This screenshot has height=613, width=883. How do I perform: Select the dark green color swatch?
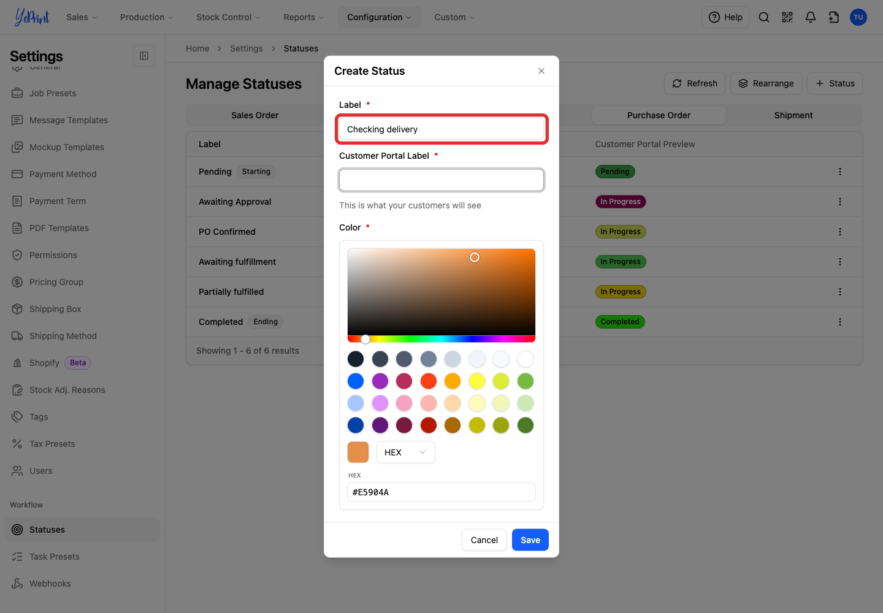pos(526,425)
